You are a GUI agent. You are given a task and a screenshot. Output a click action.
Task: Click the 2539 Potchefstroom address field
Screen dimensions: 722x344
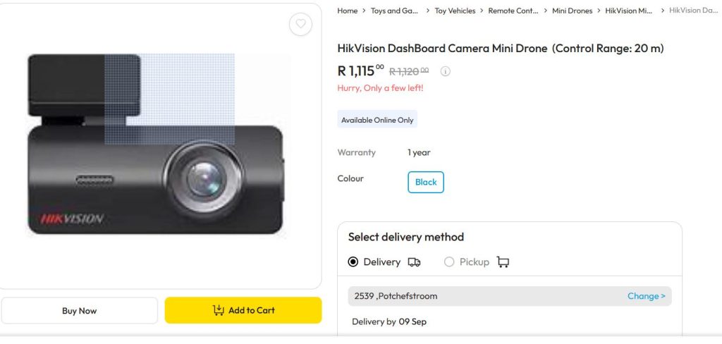479,296
